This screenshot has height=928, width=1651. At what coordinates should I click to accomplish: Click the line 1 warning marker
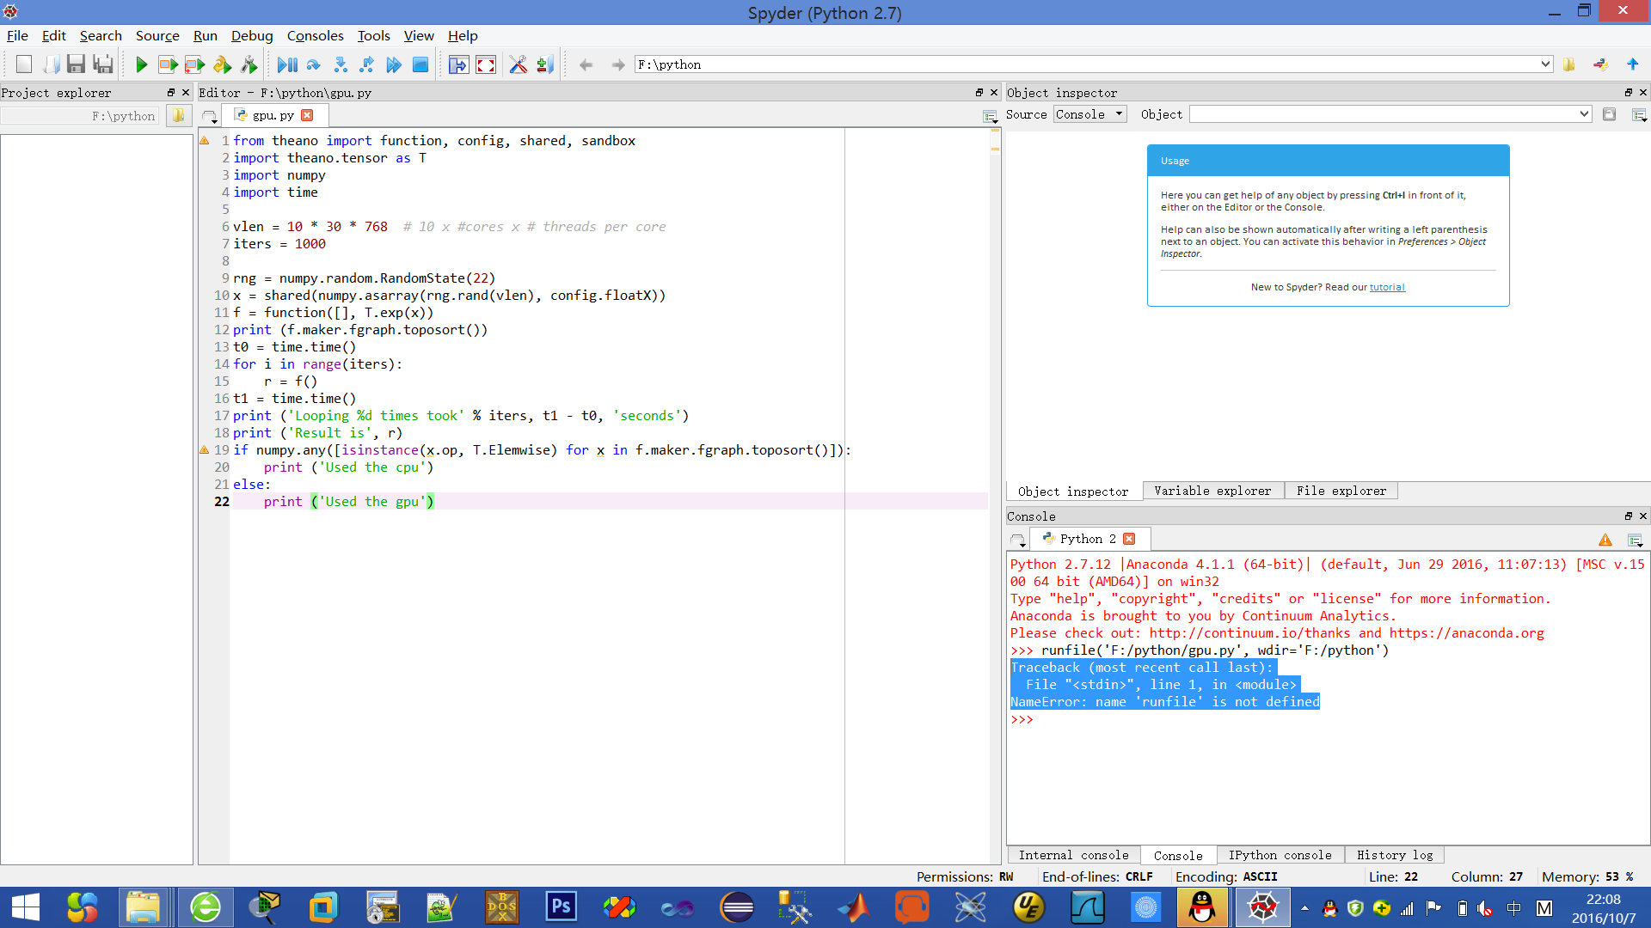[x=205, y=140]
